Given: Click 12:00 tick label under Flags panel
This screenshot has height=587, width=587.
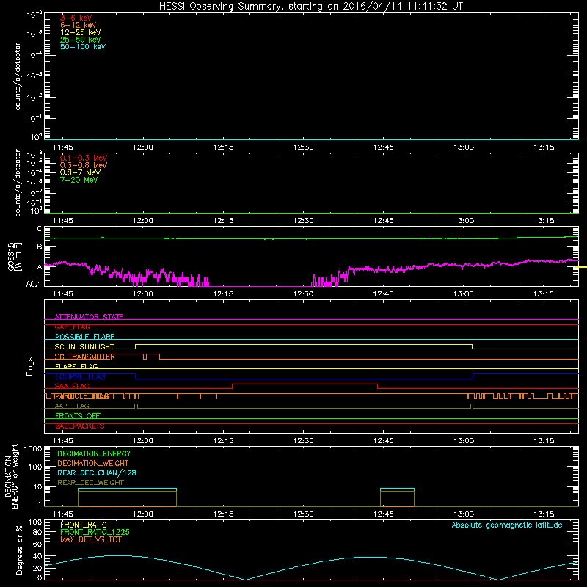Looking at the screenshot, I should coord(142,441).
